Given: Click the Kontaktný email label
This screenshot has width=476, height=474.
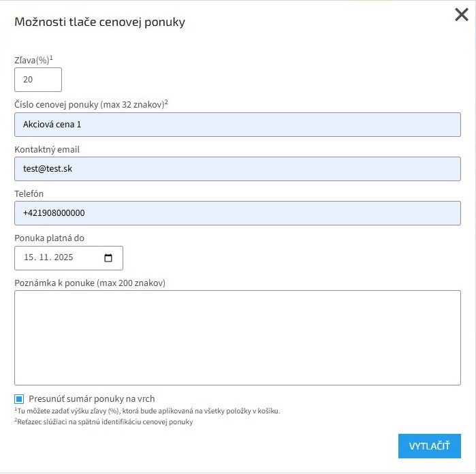Looking at the screenshot, I should click(x=48, y=149).
